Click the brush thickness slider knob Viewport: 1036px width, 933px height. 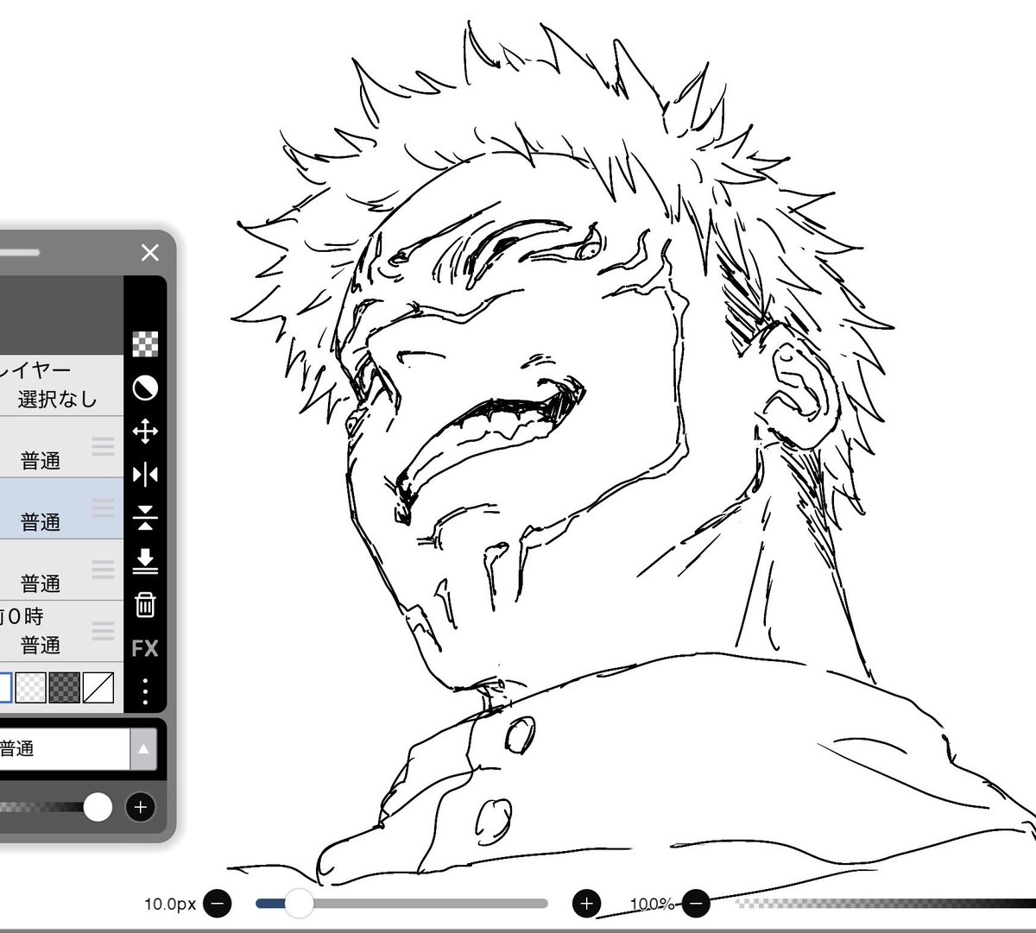point(299,904)
